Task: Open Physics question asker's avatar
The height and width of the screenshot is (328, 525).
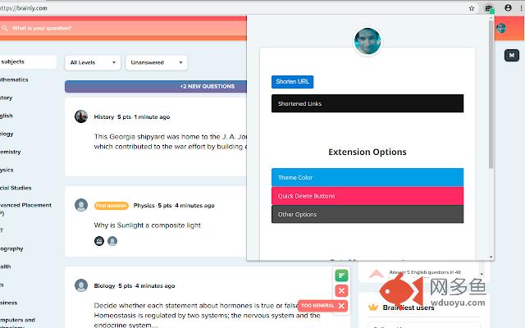Action: pyautogui.click(x=81, y=205)
